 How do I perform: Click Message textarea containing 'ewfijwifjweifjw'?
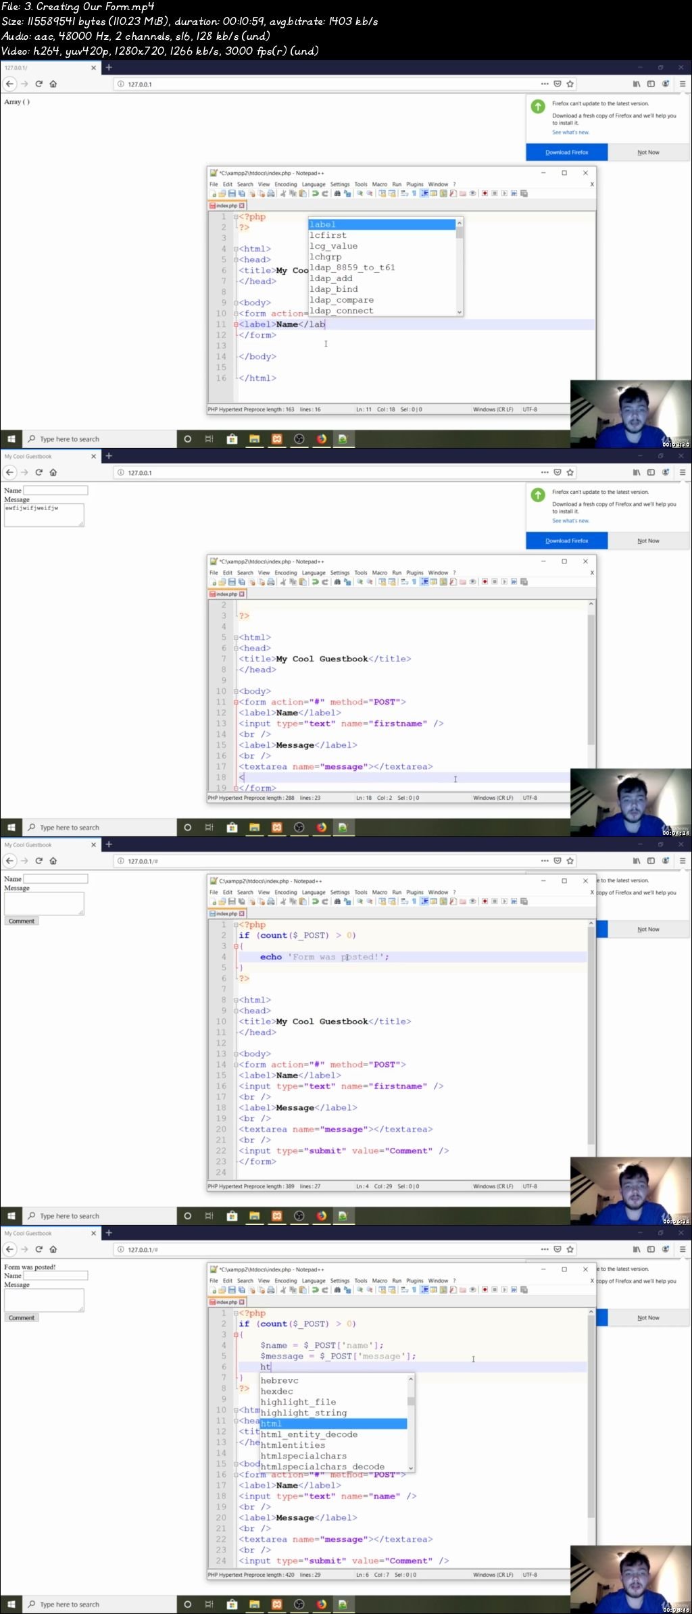point(44,515)
